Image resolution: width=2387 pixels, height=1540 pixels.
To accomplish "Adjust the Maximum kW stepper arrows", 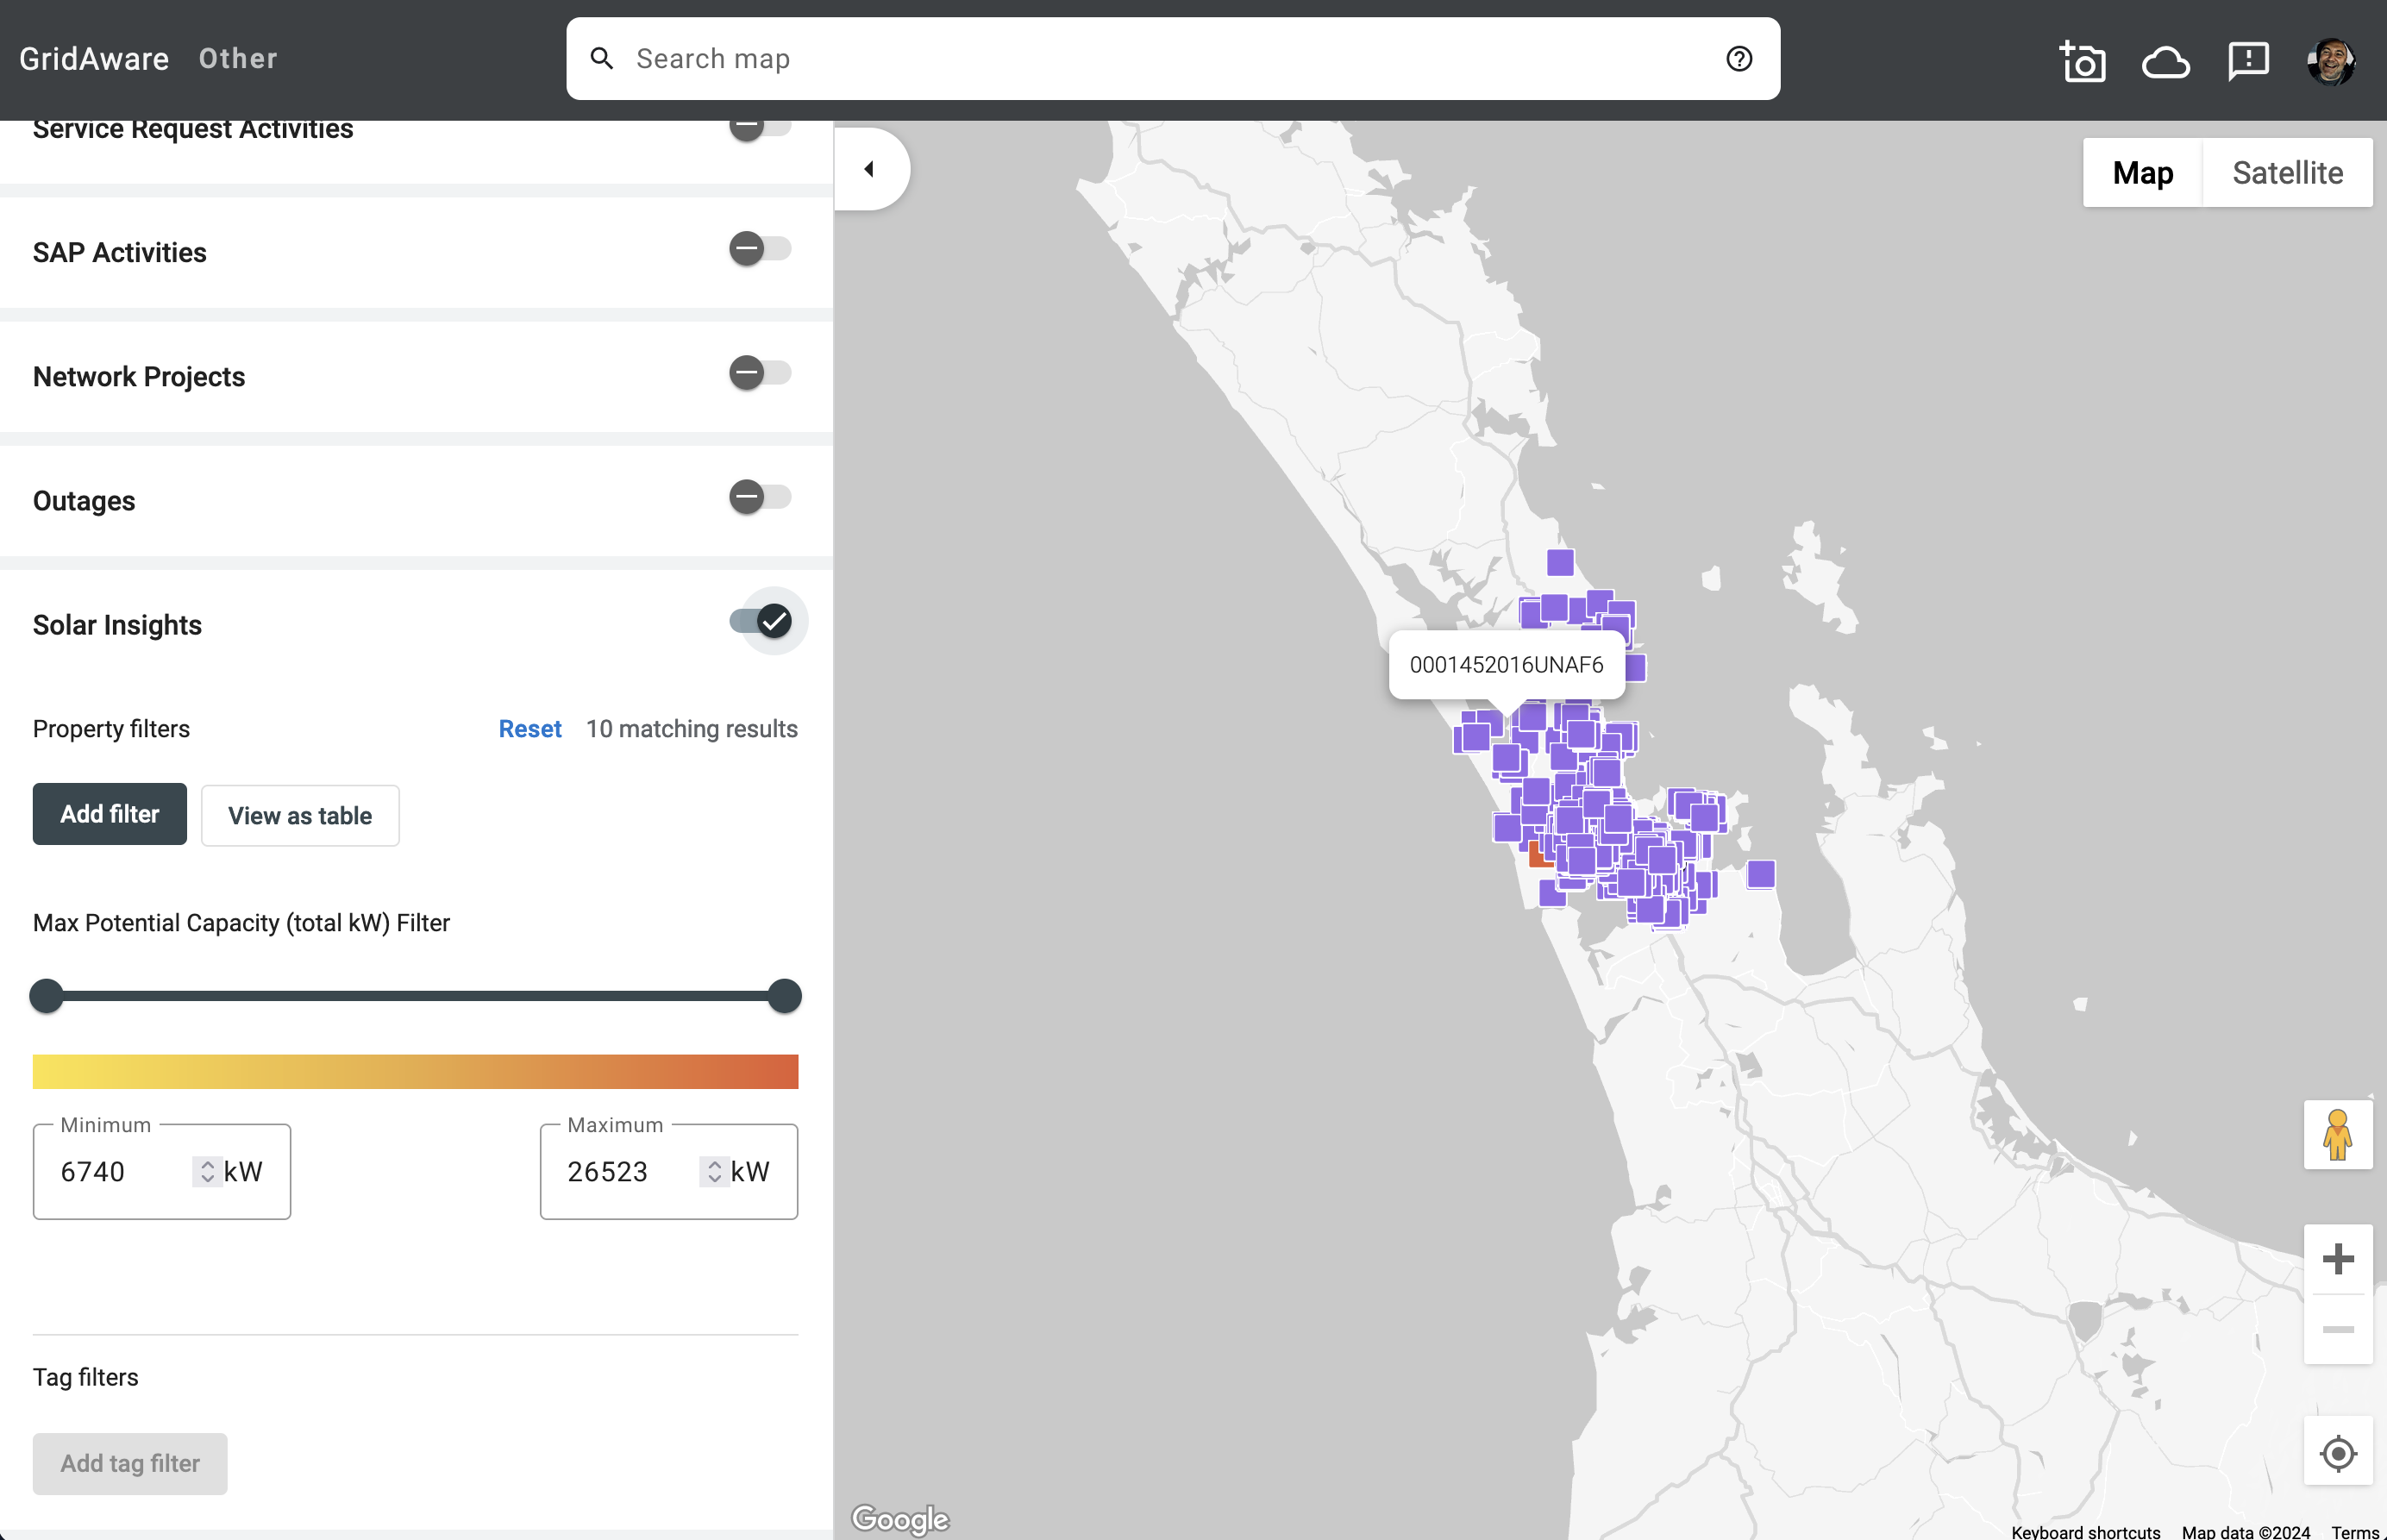I will (714, 1171).
